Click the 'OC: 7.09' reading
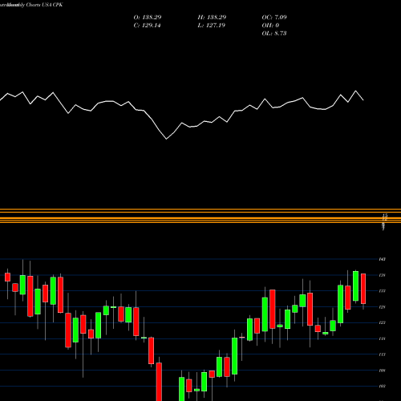401x401 pixels. (274, 18)
